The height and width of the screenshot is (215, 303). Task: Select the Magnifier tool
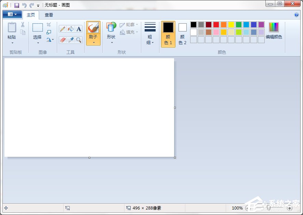click(78, 40)
